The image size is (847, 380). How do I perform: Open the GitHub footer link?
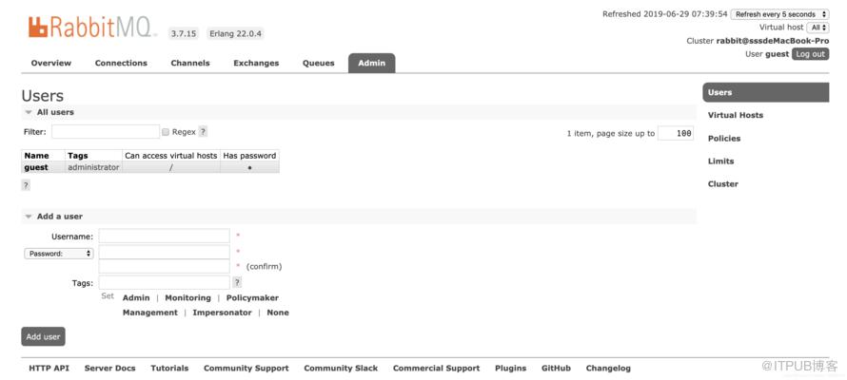point(556,369)
